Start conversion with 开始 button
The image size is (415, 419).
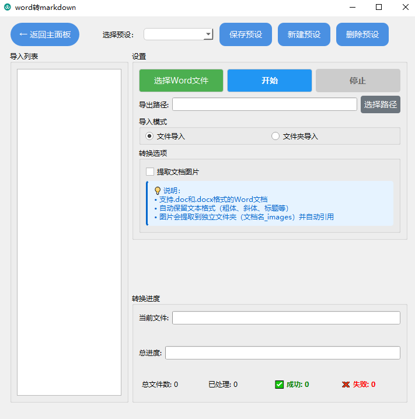[x=270, y=81]
